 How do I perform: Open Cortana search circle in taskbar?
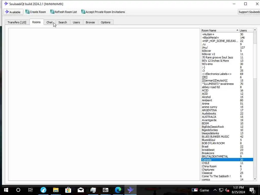coord(18,190)
